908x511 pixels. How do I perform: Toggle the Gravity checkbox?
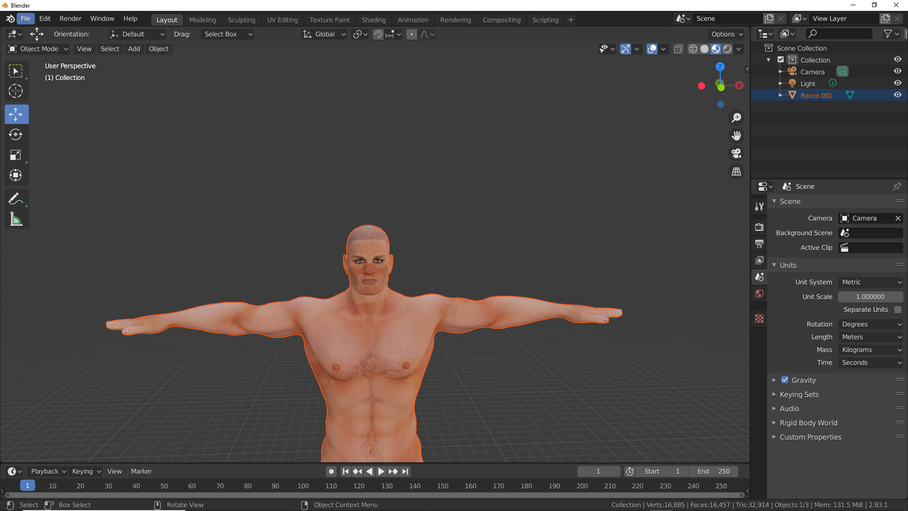tap(785, 379)
